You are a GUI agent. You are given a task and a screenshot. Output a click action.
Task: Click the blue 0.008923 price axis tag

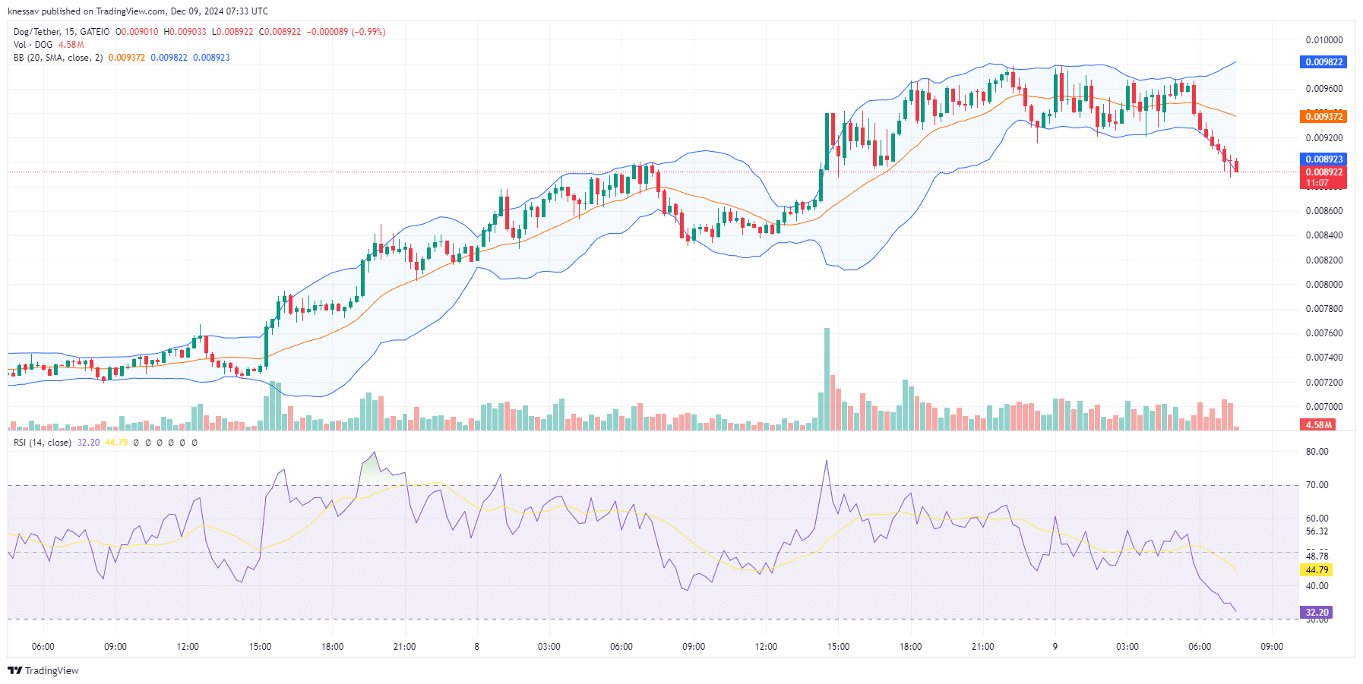click(x=1323, y=159)
